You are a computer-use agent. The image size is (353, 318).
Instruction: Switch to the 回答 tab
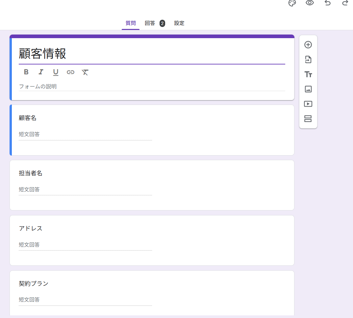pos(150,23)
